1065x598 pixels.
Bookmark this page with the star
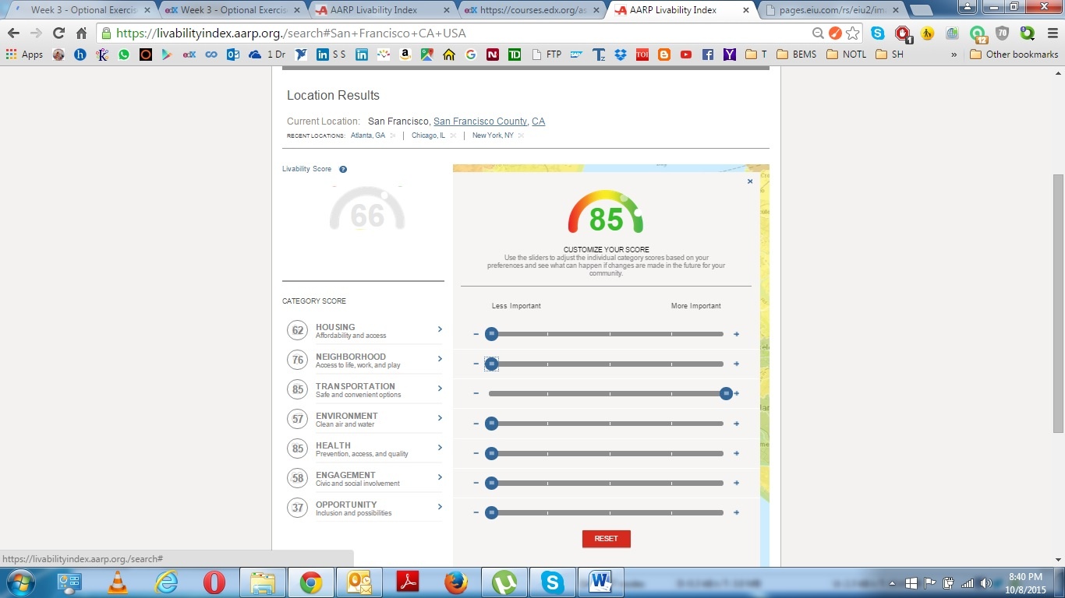click(852, 33)
